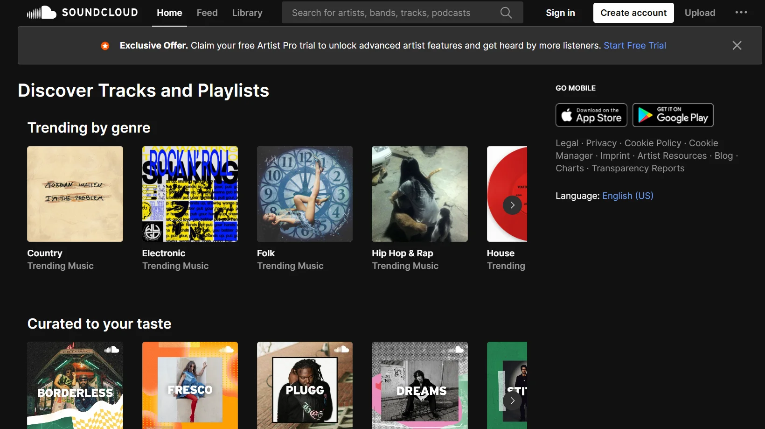The image size is (765, 429).
Task: Open the Privacy footer link
Action: pyautogui.click(x=601, y=143)
